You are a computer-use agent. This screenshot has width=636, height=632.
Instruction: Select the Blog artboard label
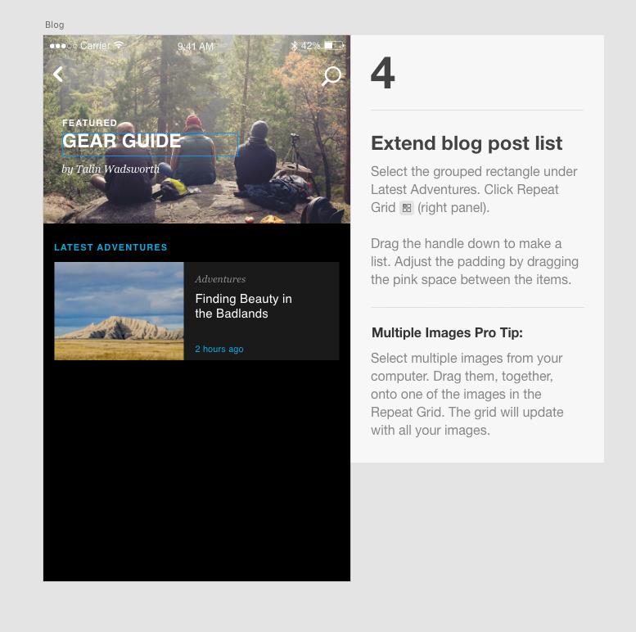[x=54, y=25]
